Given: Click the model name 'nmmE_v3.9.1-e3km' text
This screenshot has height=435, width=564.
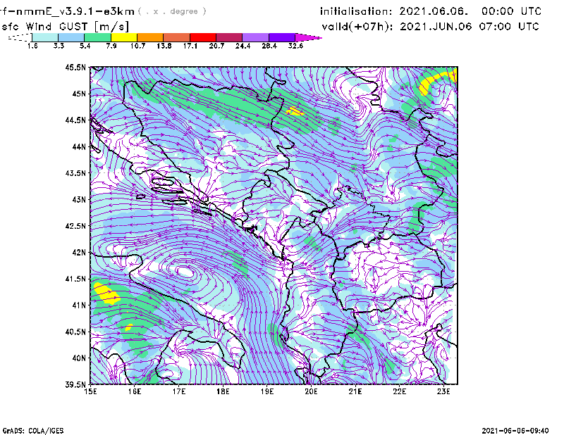Looking at the screenshot, I should click(75, 11).
